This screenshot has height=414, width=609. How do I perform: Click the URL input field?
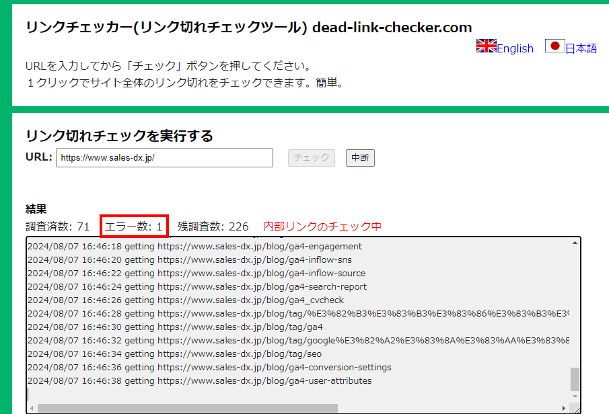[164, 157]
